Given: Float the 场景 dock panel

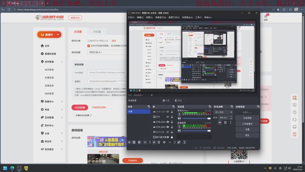Looking at the screenshot, I should point(149,107).
